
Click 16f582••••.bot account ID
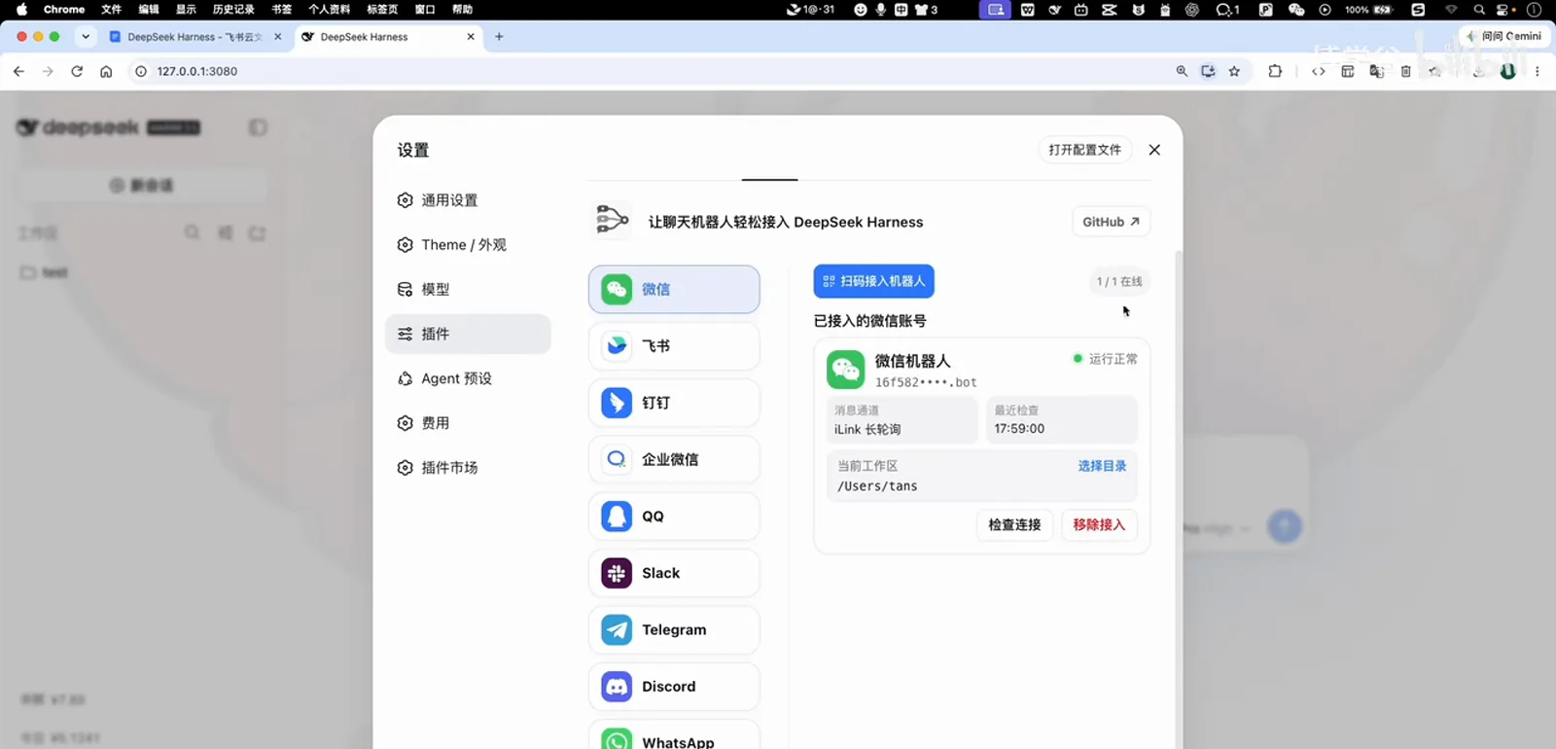tap(925, 382)
